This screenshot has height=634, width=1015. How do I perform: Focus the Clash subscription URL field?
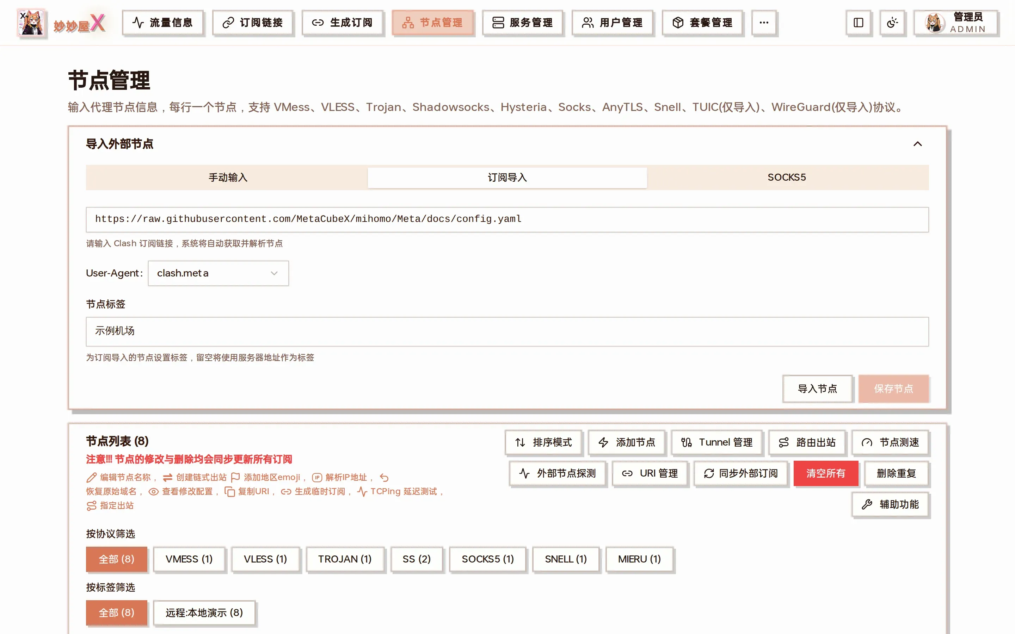click(507, 219)
